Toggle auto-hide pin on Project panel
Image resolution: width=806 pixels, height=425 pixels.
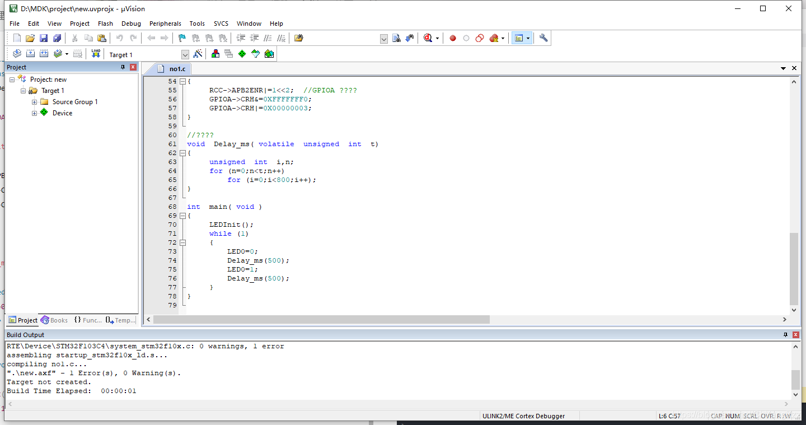tap(123, 67)
